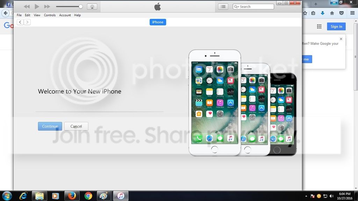Click the Rewind/Previous track button
358x201 pixels.
point(27,7)
